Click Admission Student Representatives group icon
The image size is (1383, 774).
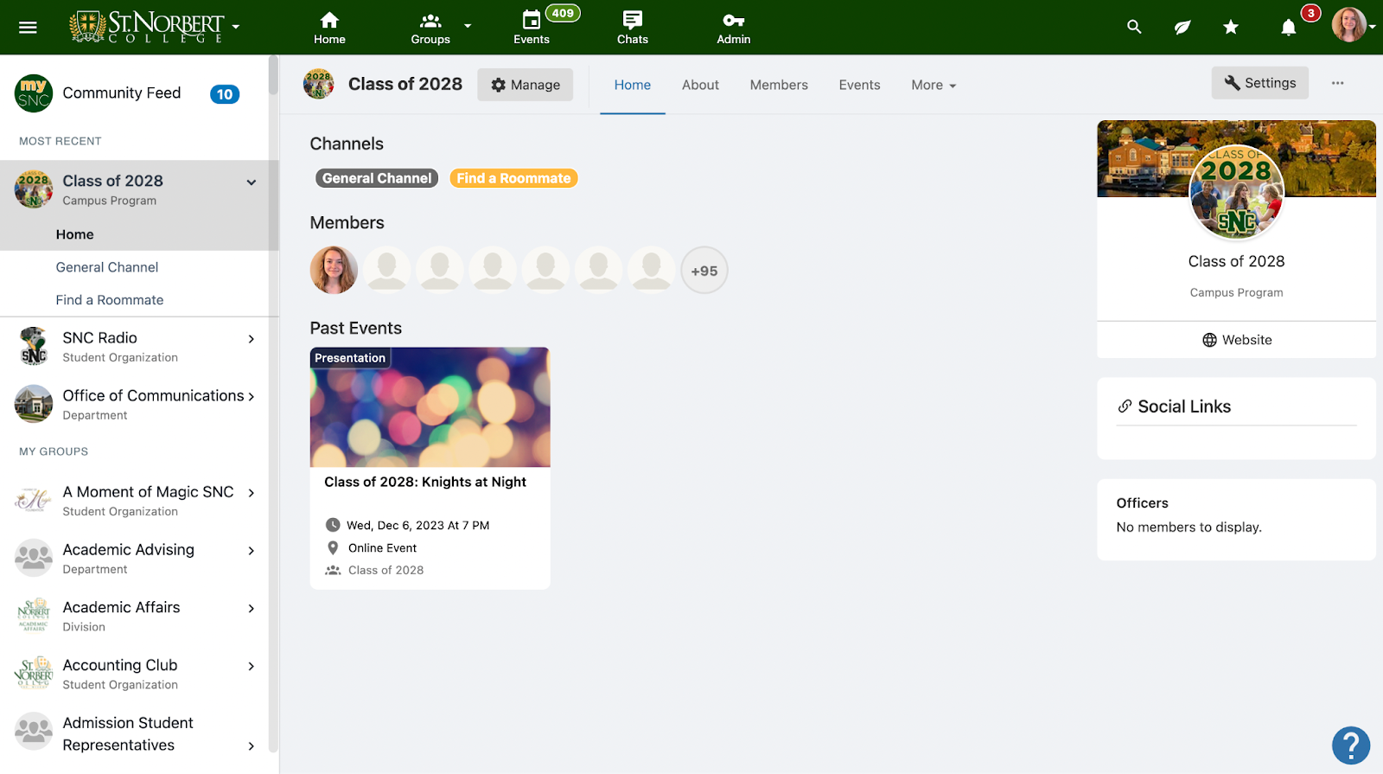coord(34,731)
